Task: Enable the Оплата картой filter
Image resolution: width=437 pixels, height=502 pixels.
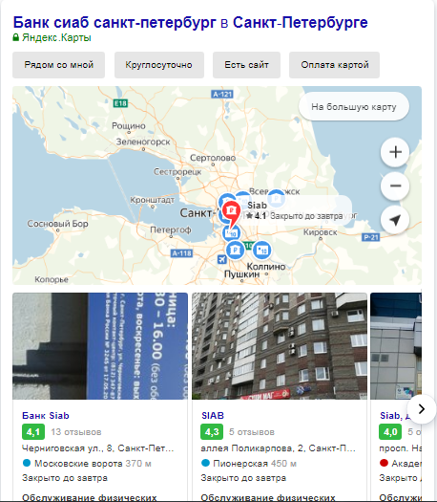Action: [x=335, y=65]
